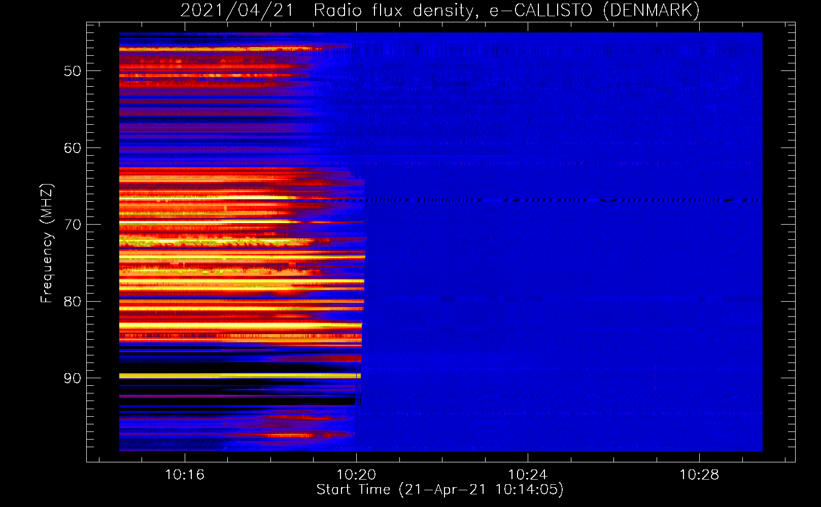Click the '10:20' time tick label
This screenshot has height=507, width=821.
356,475
